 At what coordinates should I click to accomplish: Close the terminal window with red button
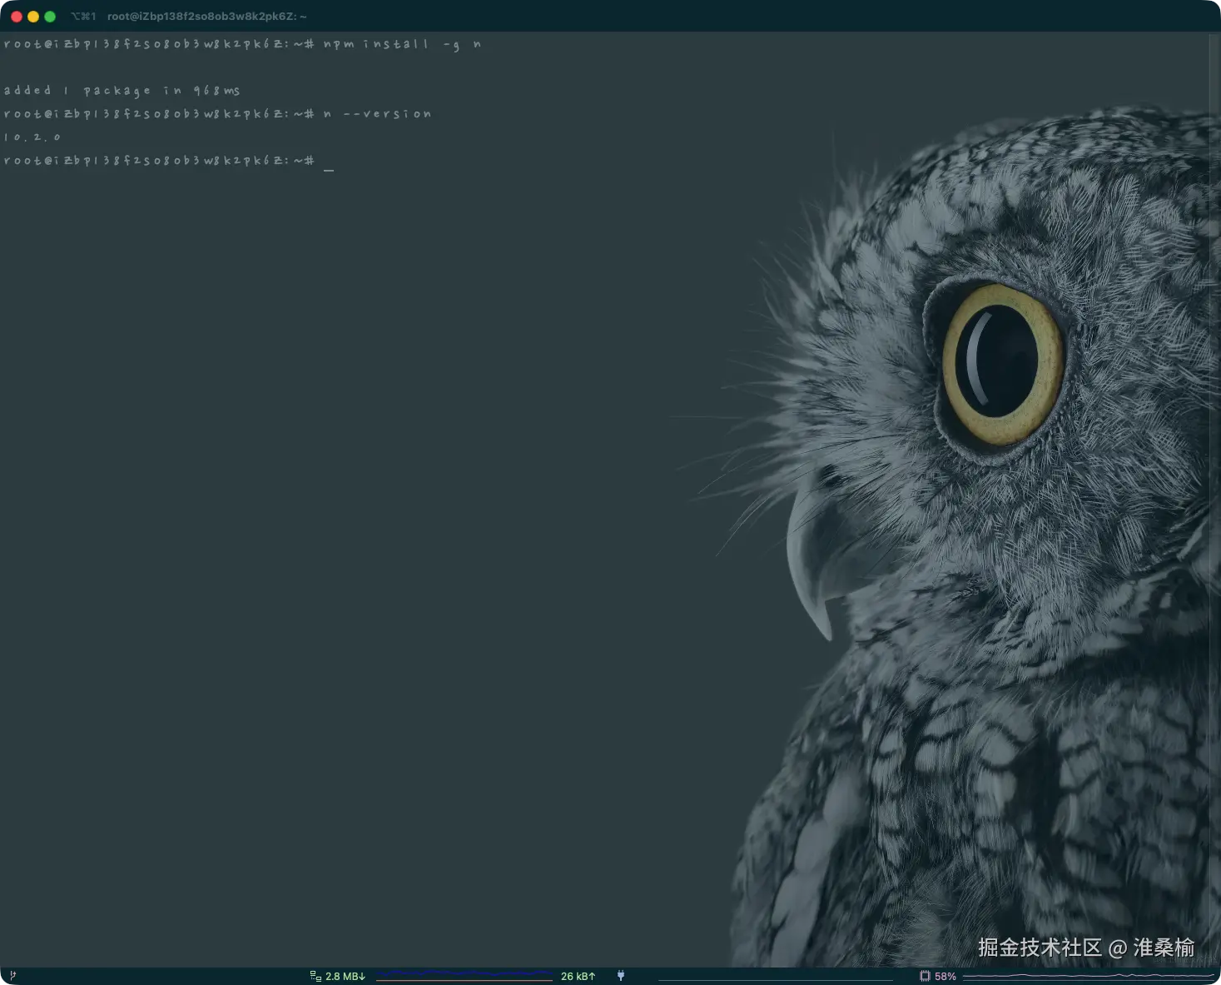[17, 17]
